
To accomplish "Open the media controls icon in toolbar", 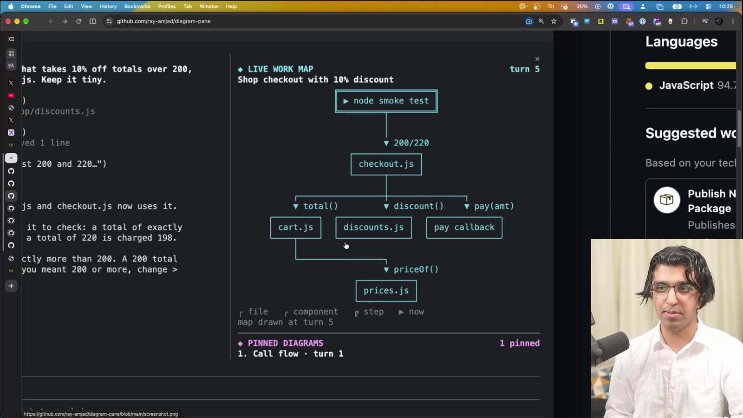I will pos(705,21).
